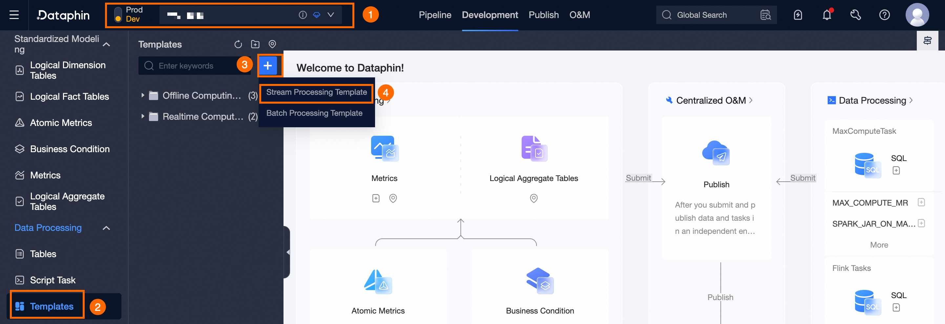Click the Business Condition card icon
Screen dimensions: 945x324
tap(540, 281)
